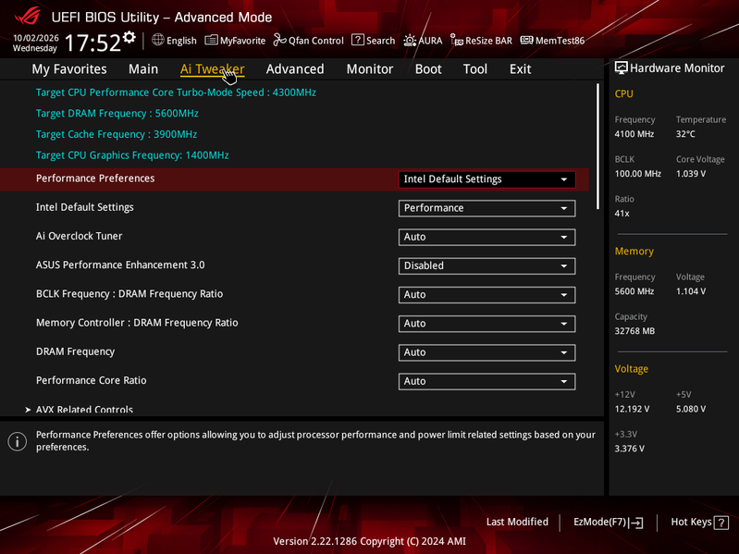Image resolution: width=739 pixels, height=554 pixels.
Task: Click +3.3V reading 3.376 V
Action: click(x=630, y=449)
